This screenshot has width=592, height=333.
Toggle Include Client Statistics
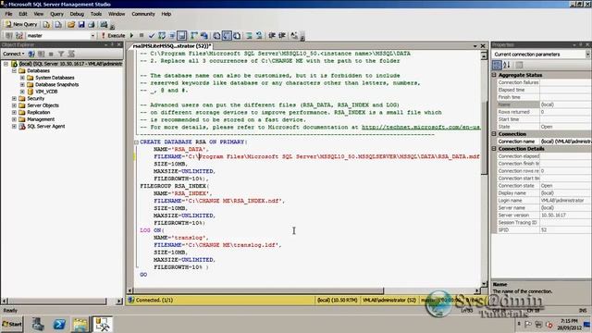point(204,35)
